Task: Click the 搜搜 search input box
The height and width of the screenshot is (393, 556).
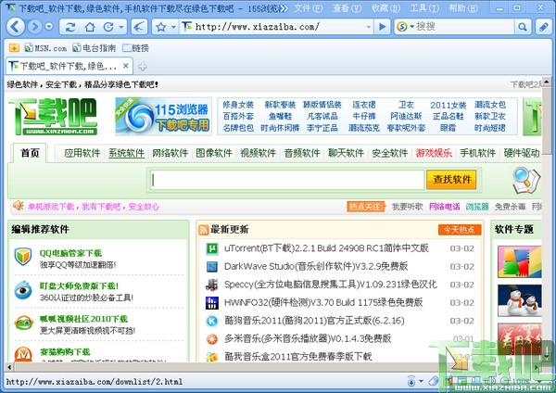Action: (464, 27)
